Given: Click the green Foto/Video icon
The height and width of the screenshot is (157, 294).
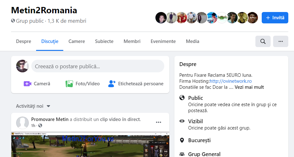Looking at the screenshot, I should click(x=69, y=84).
